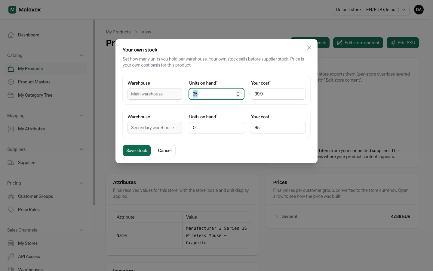The height and width of the screenshot is (271, 433).
Task: Open Dashboard menu item
Action: (x=46, y=35)
